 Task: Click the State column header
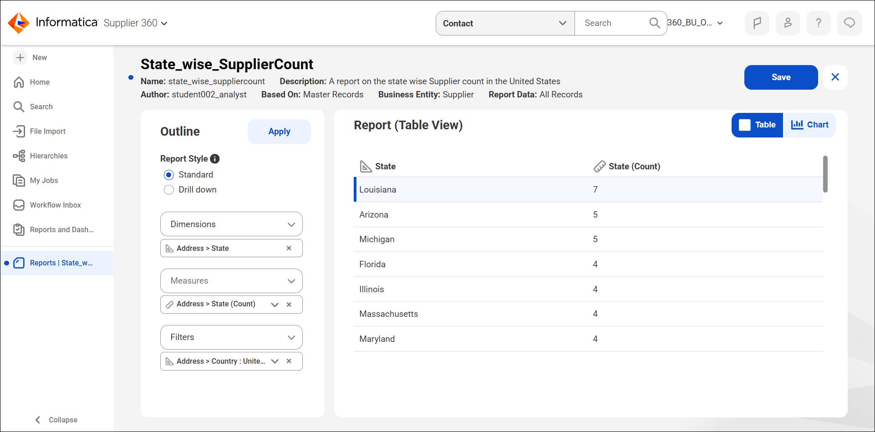tap(385, 167)
